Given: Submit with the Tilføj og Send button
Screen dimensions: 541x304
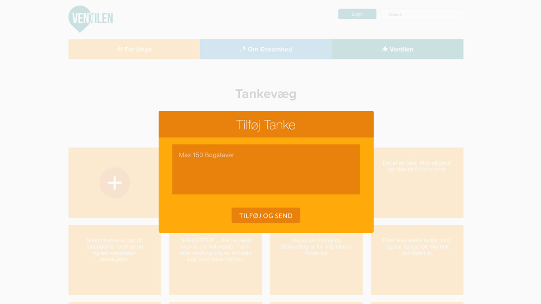Looking at the screenshot, I should tap(266, 216).
